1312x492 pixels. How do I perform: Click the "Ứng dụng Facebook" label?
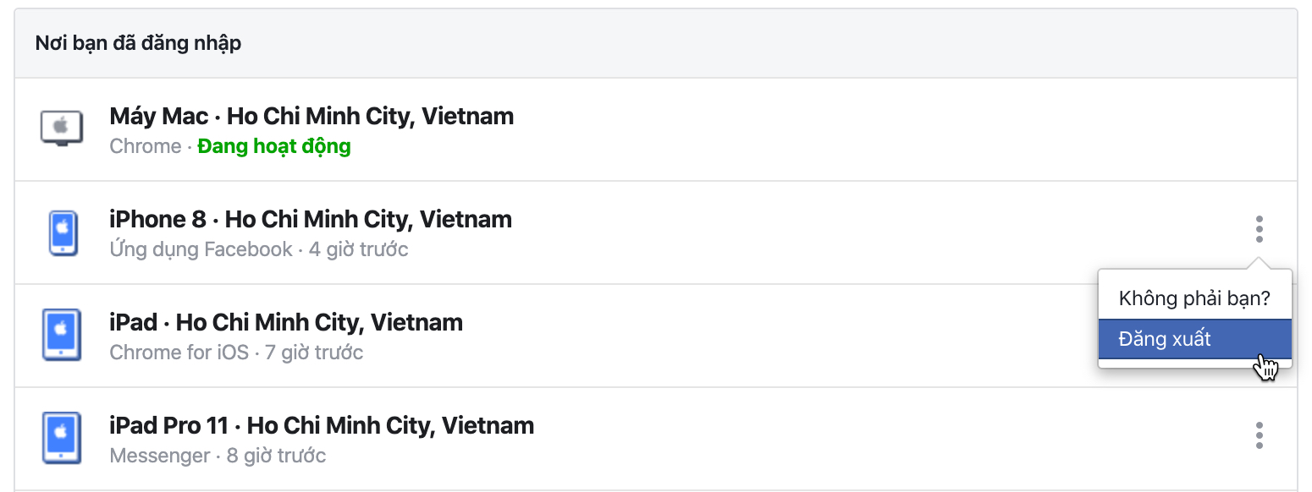(201, 249)
